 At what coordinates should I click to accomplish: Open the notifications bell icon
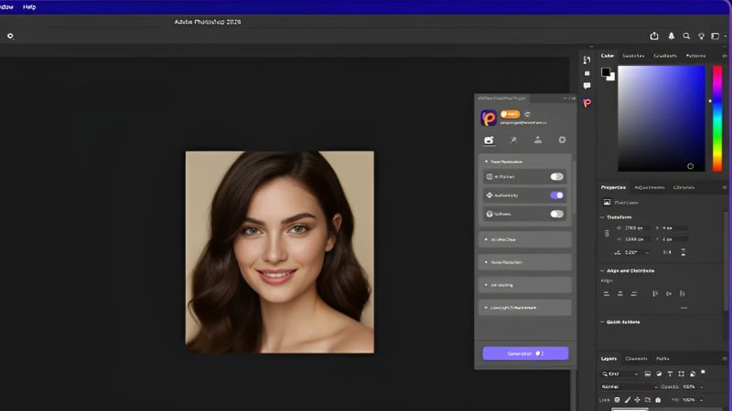[x=672, y=36]
